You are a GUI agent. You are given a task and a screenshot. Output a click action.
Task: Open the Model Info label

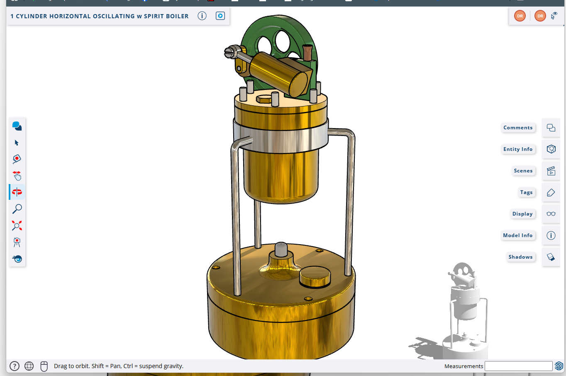coord(517,235)
